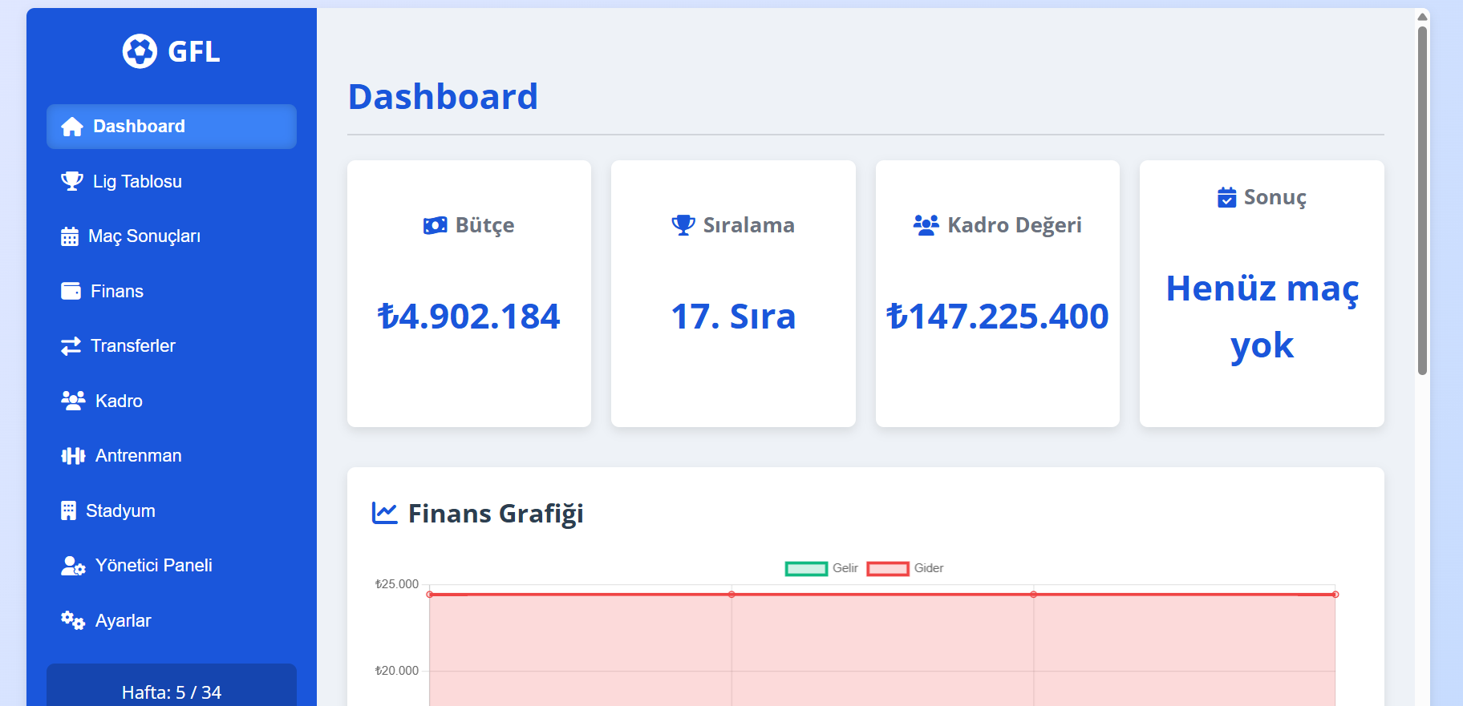Click the building icon beside Stadyum
The image size is (1463, 706).
coord(68,510)
